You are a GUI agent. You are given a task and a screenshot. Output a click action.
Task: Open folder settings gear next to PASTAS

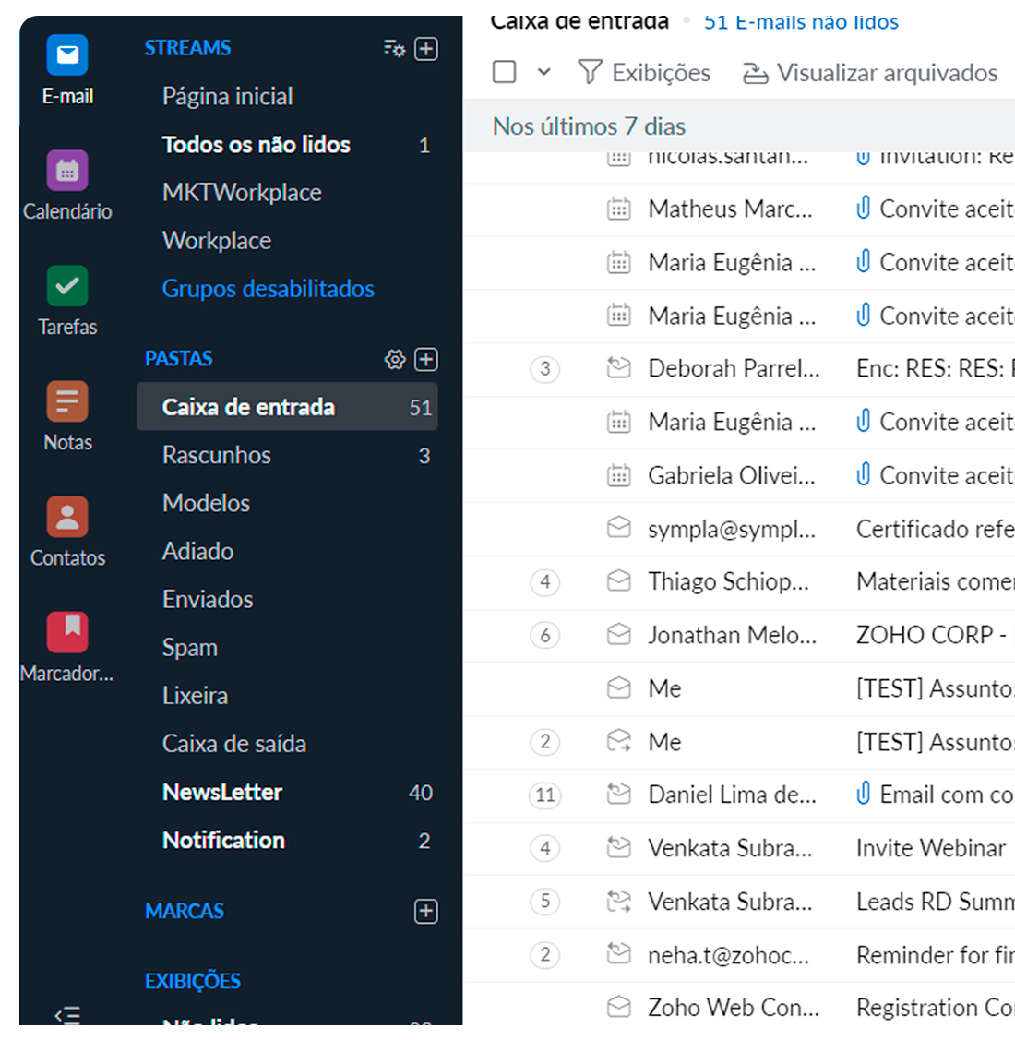[395, 360]
